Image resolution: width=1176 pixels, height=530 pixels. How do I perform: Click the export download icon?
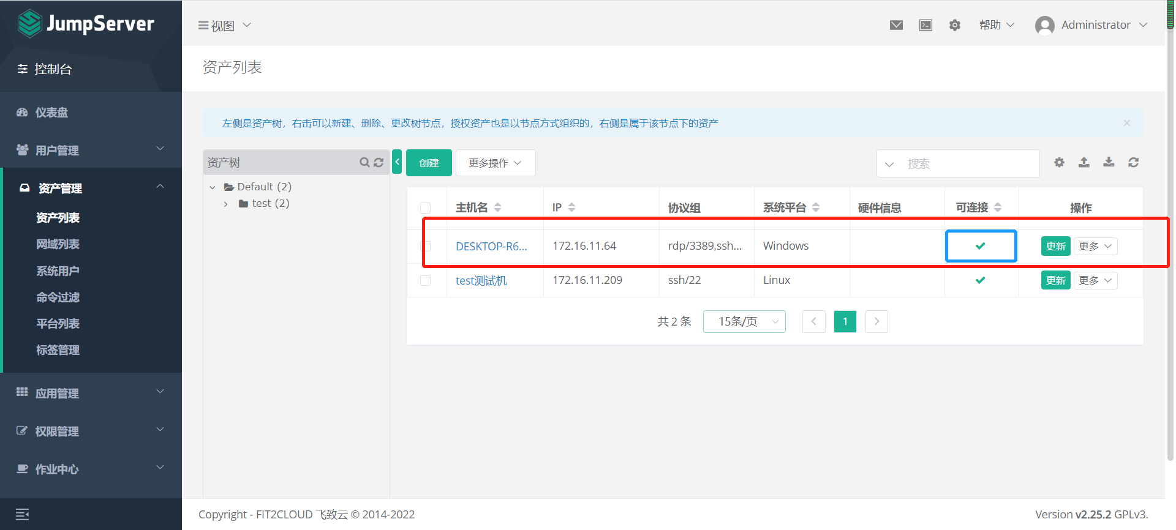(1109, 162)
